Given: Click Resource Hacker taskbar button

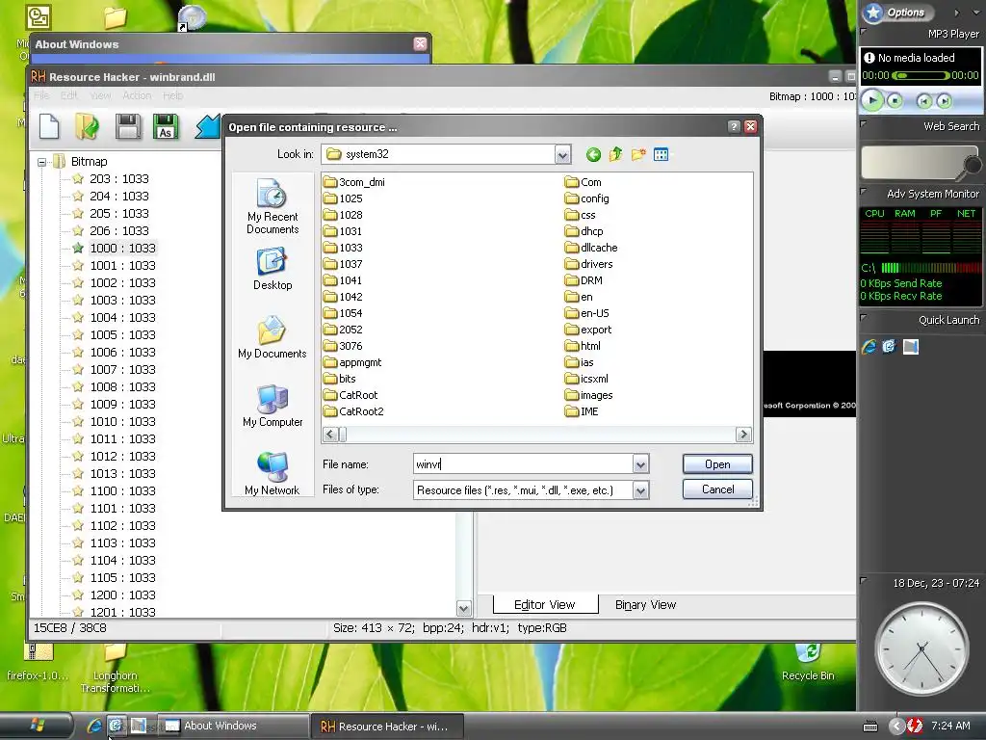Looking at the screenshot, I should point(387,727).
